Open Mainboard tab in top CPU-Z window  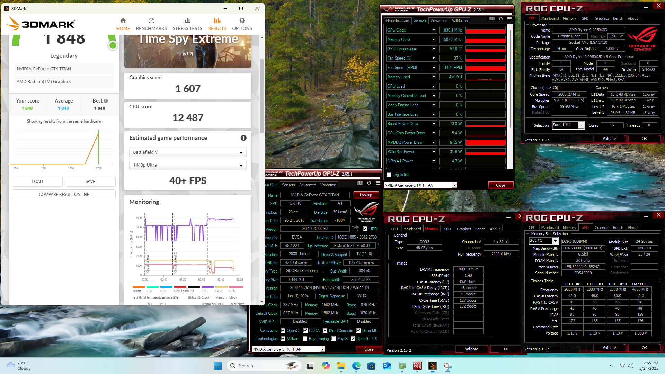coord(550,18)
